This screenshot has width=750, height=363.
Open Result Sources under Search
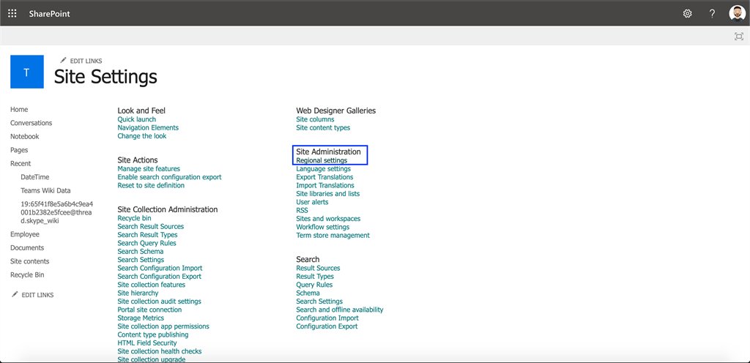click(x=318, y=268)
